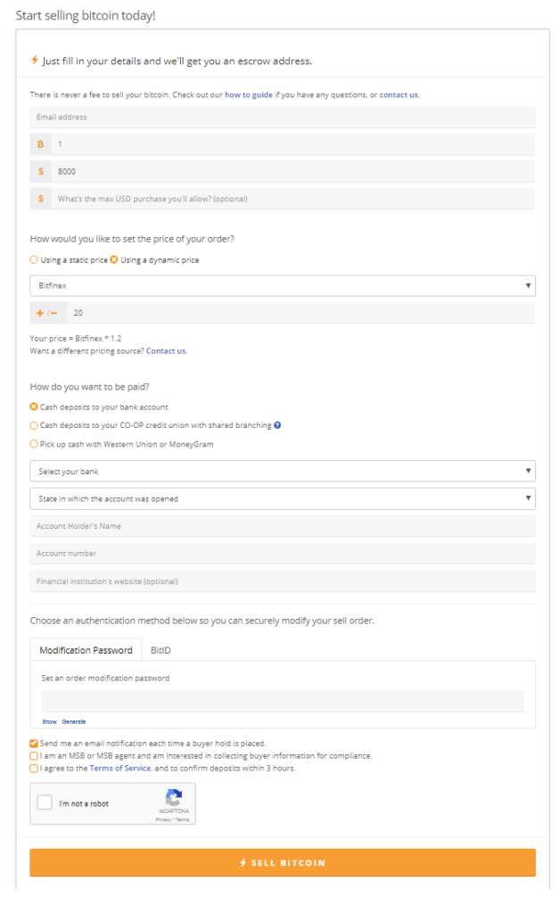Open the 'how to guide' link
This screenshot has height=913, width=559.
pyautogui.click(x=248, y=95)
